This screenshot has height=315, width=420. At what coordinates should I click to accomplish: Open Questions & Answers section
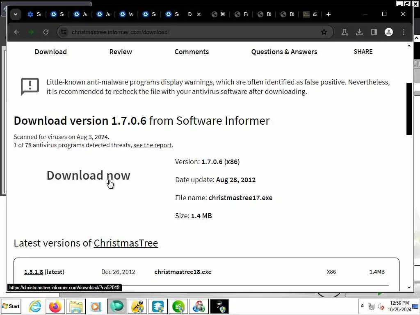(x=284, y=52)
